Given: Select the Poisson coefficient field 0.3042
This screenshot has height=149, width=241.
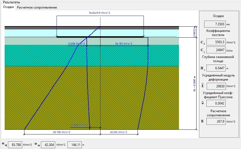Looking at the screenshot, I should [216, 103].
